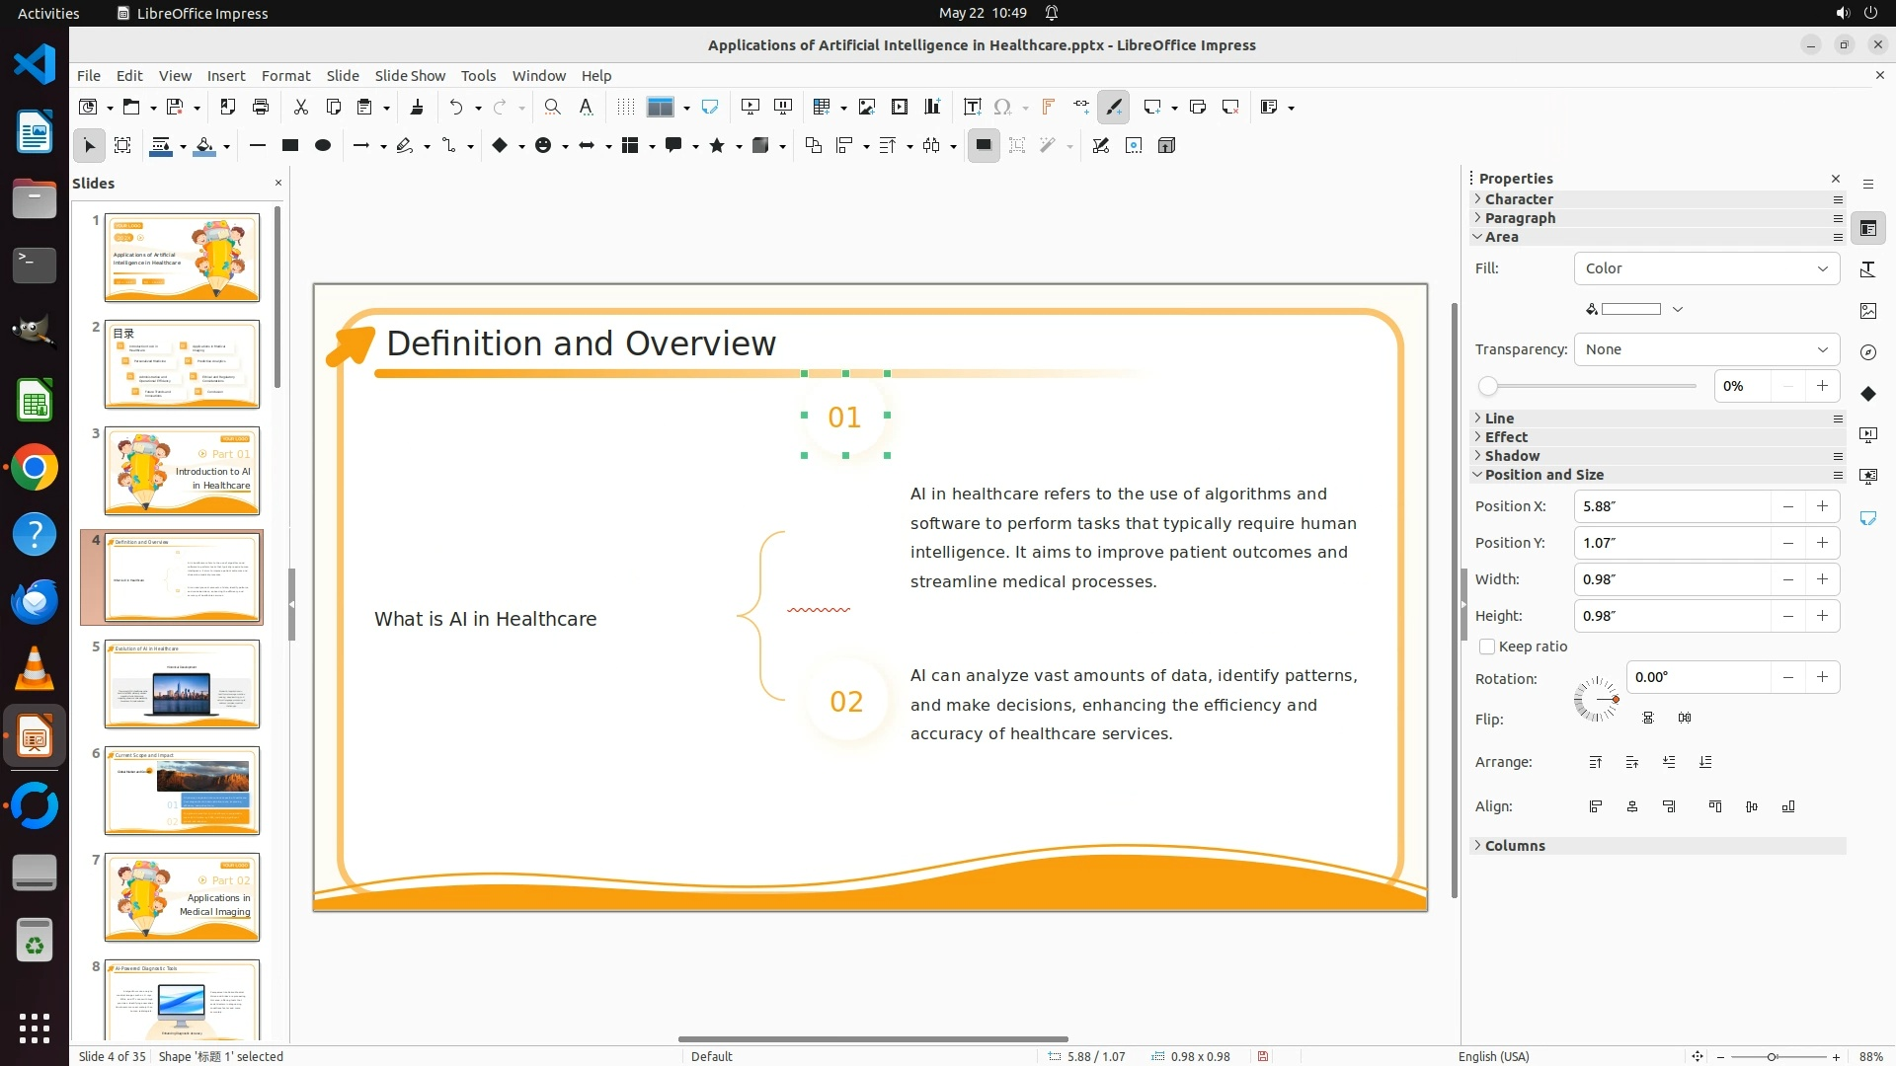Start slideshow from first slide icon
The width and height of the screenshot is (1896, 1066).
pyautogui.click(x=750, y=107)
